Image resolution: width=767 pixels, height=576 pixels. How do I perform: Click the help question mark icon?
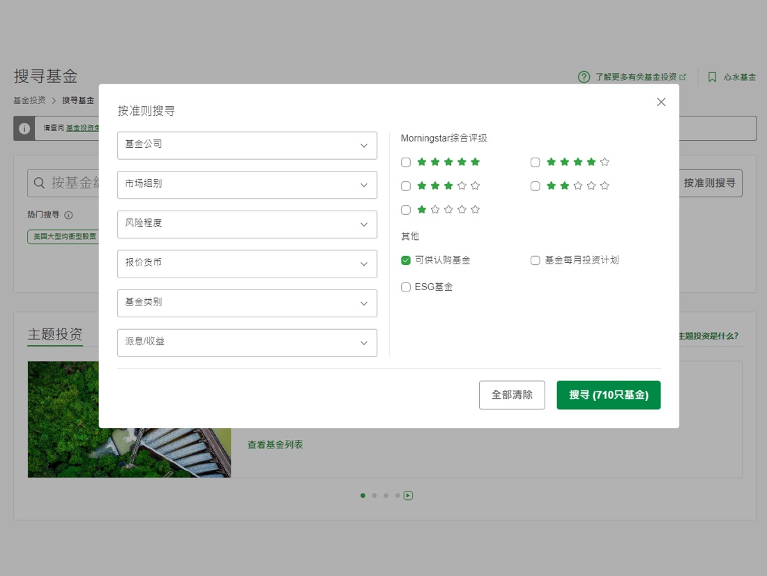pyautogui.click(x=584, y=77)
